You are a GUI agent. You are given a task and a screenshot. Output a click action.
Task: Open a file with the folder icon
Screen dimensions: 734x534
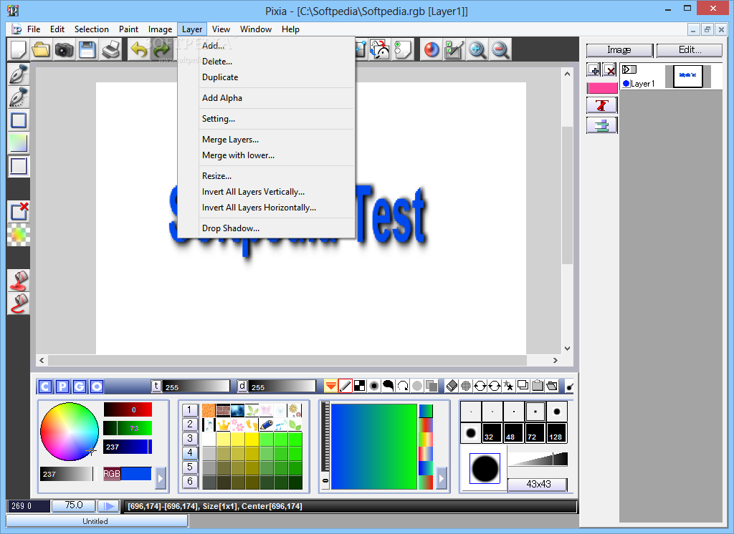(41, 49)
